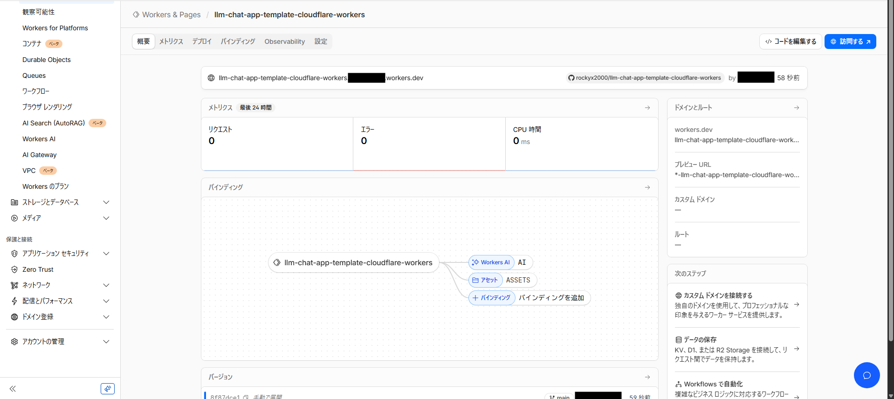Go to Workers & Pages breadcrumb link

tap(171, 14)
